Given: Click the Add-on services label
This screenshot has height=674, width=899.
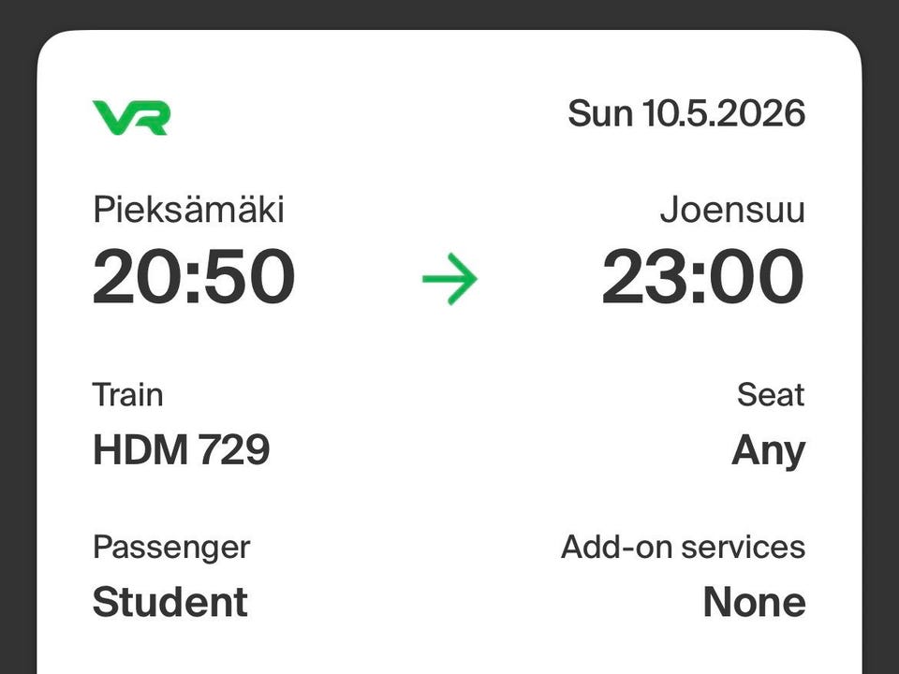Looking at the screenshot, I should point(683,547).
